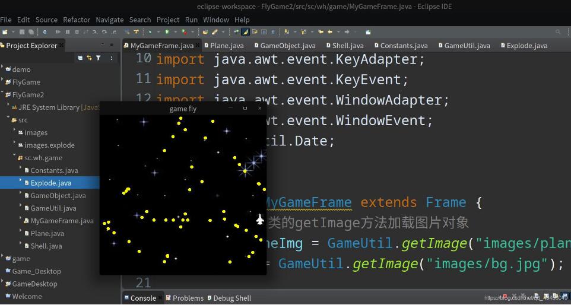Open the Project Explorer filter icon
Screen dimensions: 571x305
point(98,58)
